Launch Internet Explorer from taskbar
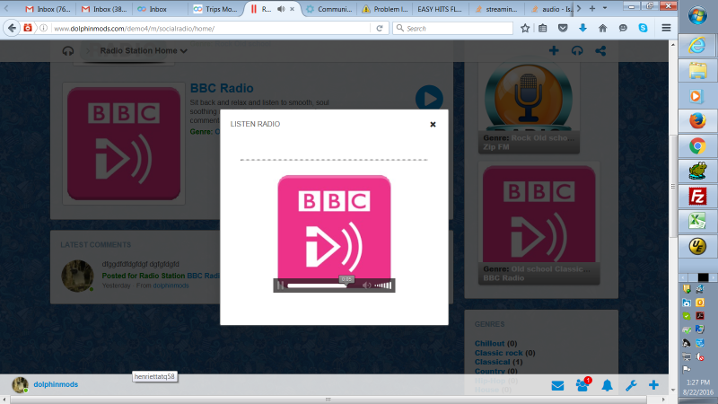Image resolution: width=718 pixels, height=404 pixels. (x=697, y=46)
